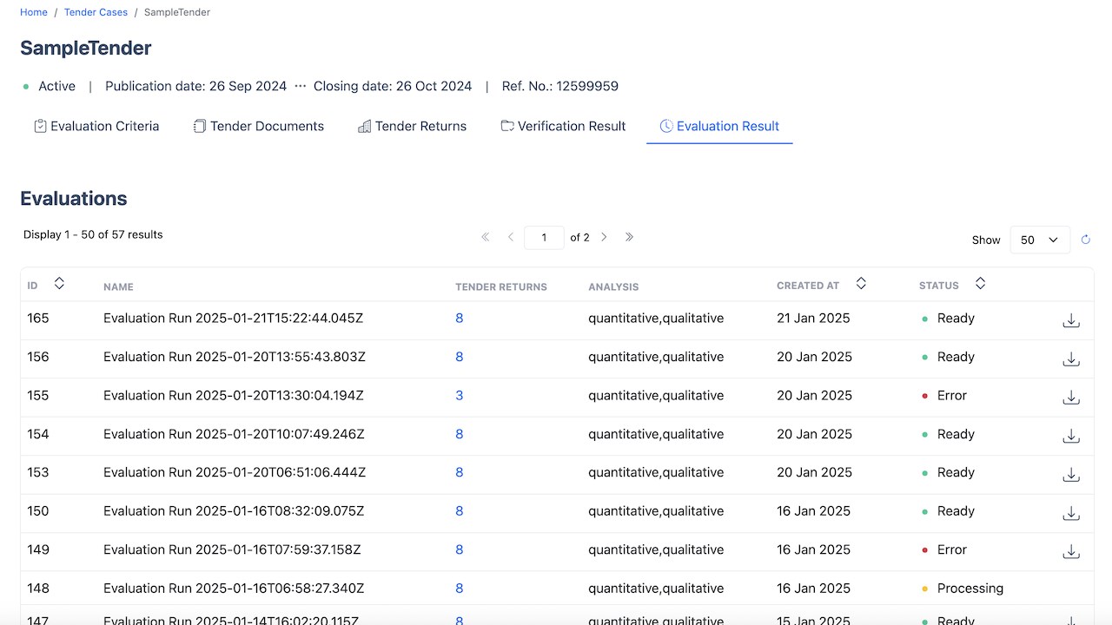The width and height of the screenshot is (1112, 625).
Task: Switch to the Evaluation Criteria tab
Action: pos(96,127)
